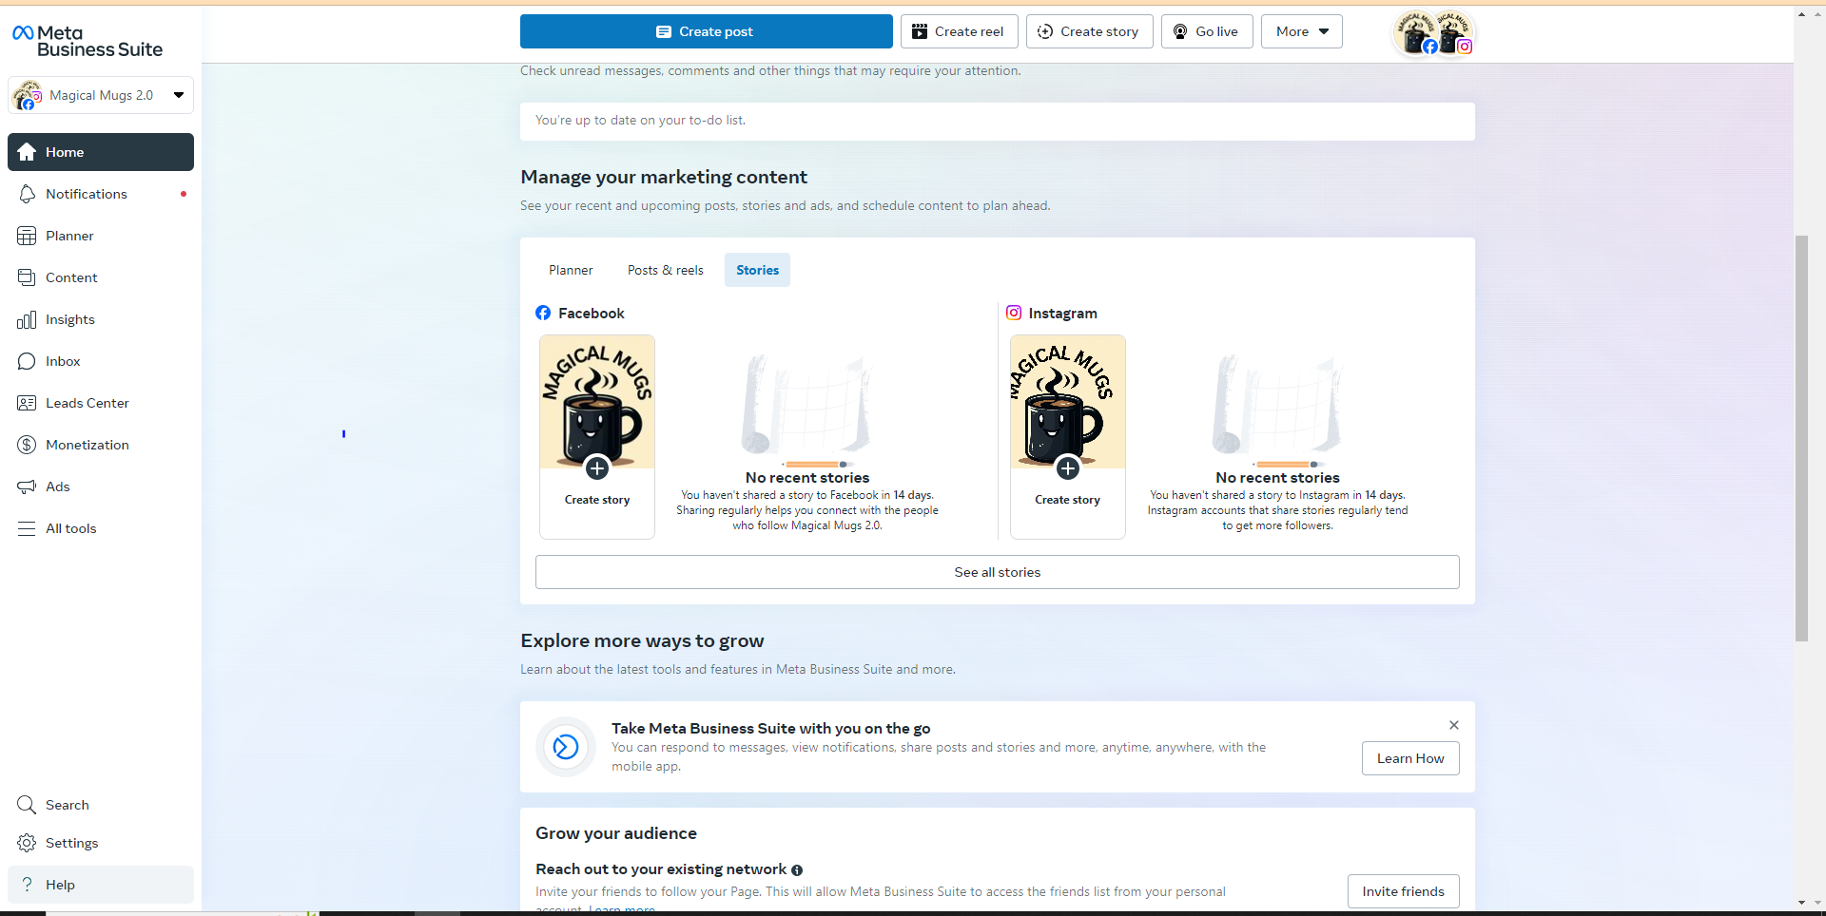The width and height of the screenshot is (1826, 916).
Task: Switch to the Posts & reels tab
Action: click(666, 270)
